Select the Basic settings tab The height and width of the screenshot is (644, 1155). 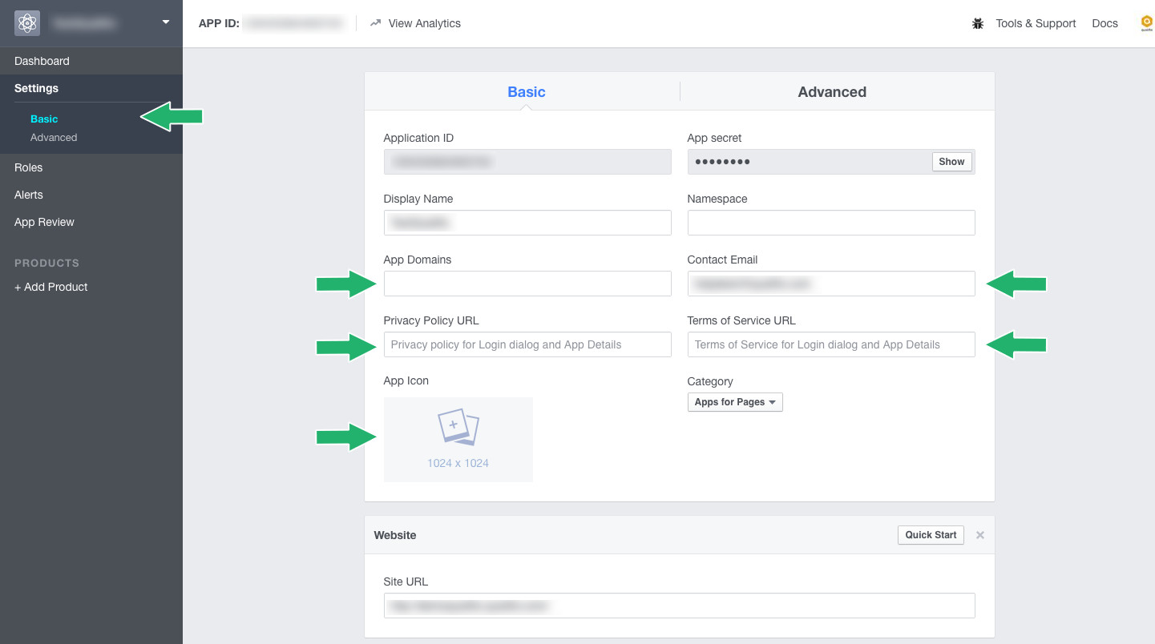point(526,92)
